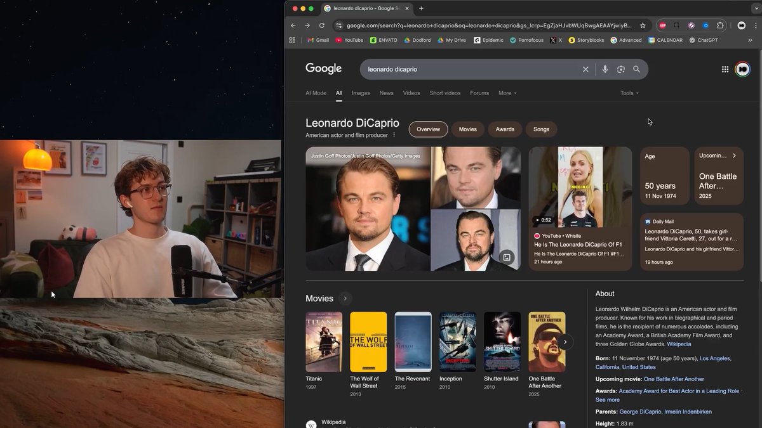Advance the movies carousel next arrow
The image size is (762, 428).
pos(565,342)
